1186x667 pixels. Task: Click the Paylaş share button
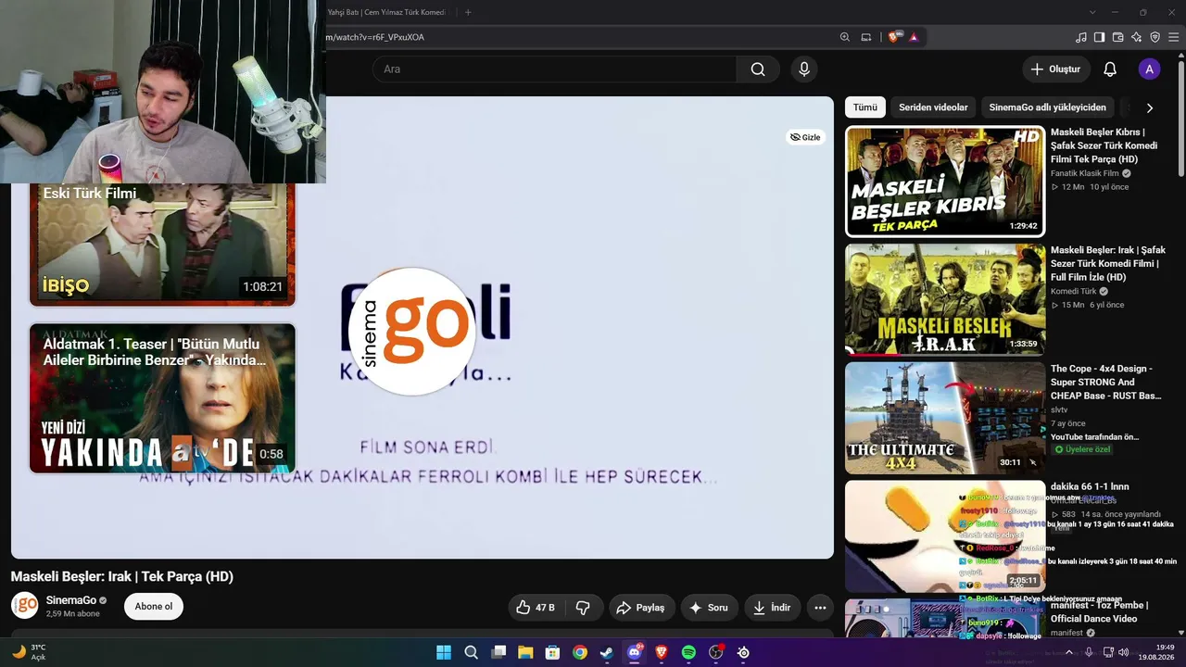point(642,608)
